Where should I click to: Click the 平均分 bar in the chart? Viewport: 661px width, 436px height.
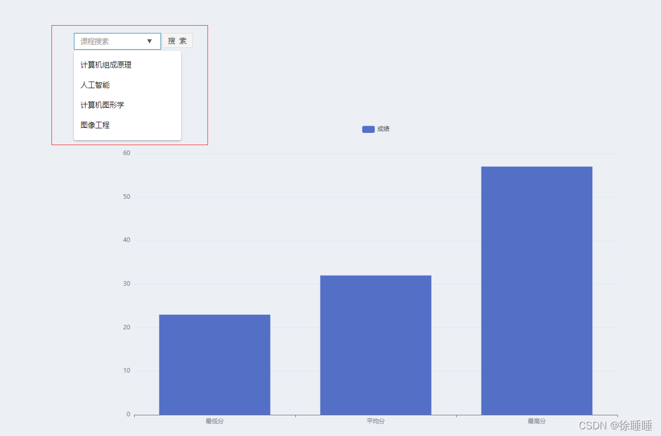[376, 345]
